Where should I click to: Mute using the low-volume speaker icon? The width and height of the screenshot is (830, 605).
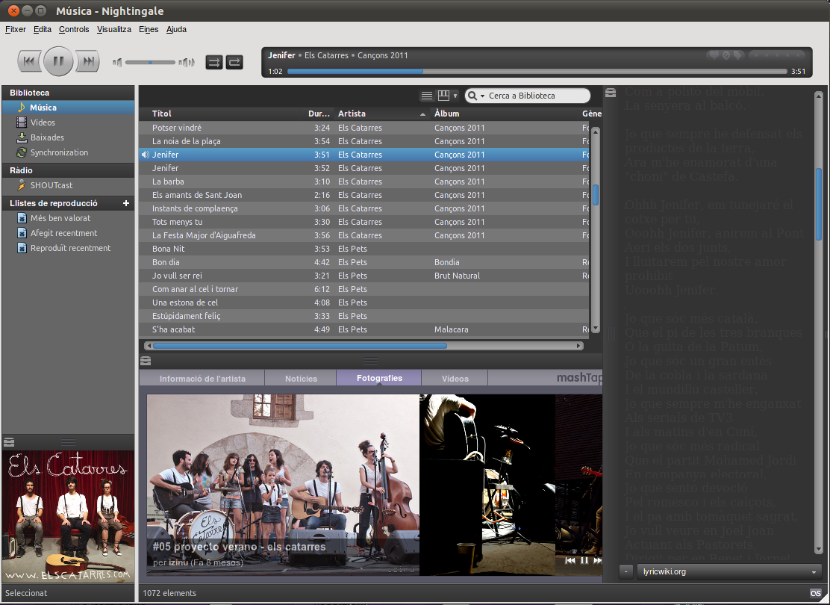click(x=117, y=63)
